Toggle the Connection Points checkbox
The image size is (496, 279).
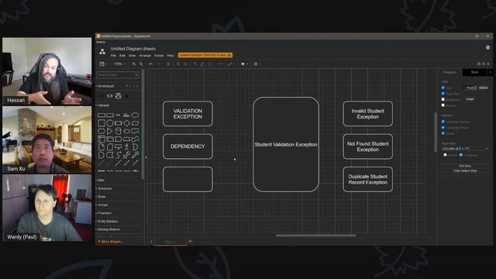443,127
